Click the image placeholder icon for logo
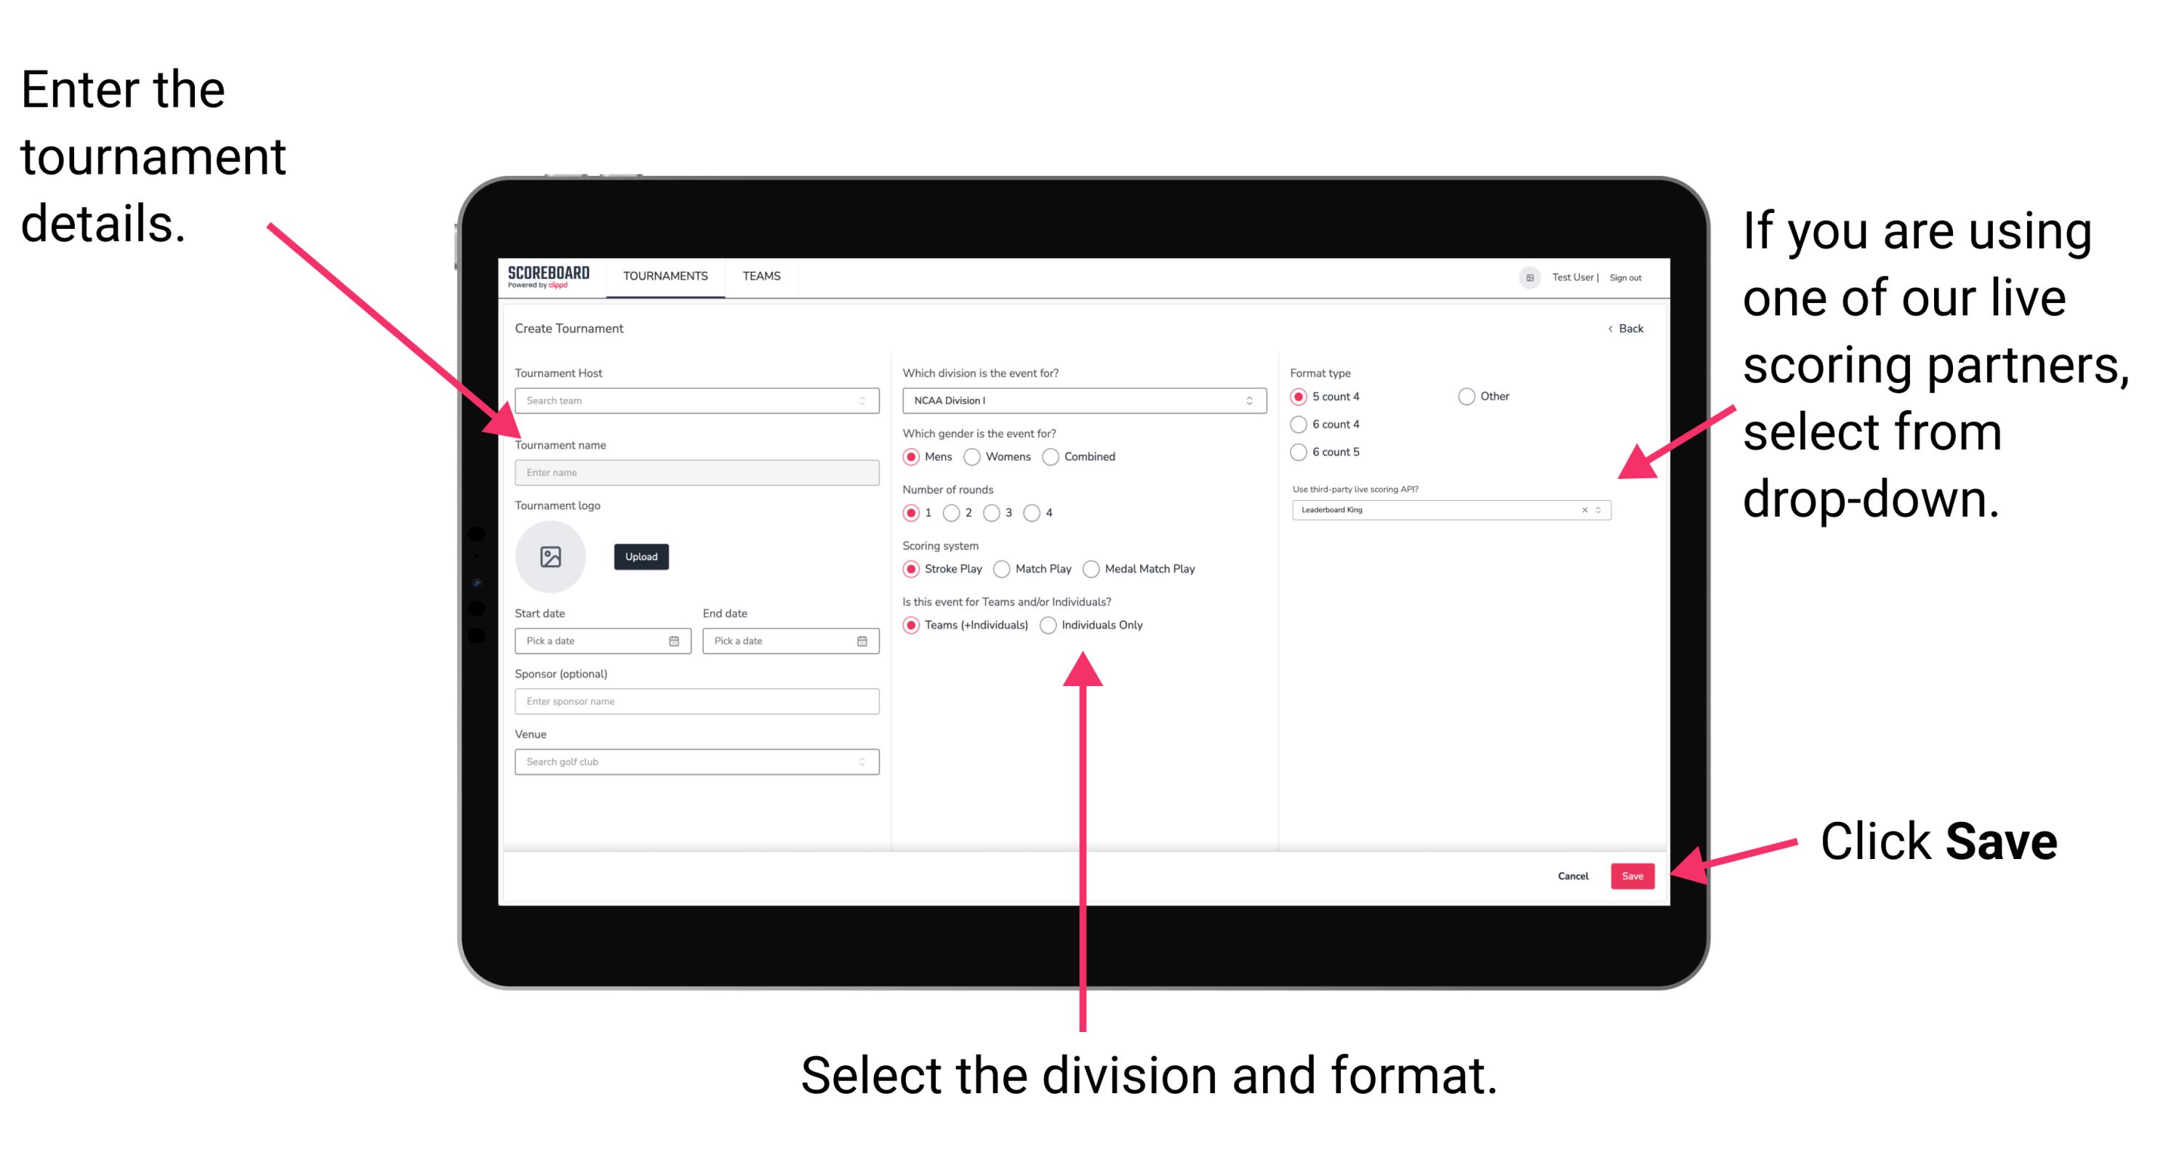Image resolution: width=2166 pixels, height=1165 pixels. click(x=550, y=555)
